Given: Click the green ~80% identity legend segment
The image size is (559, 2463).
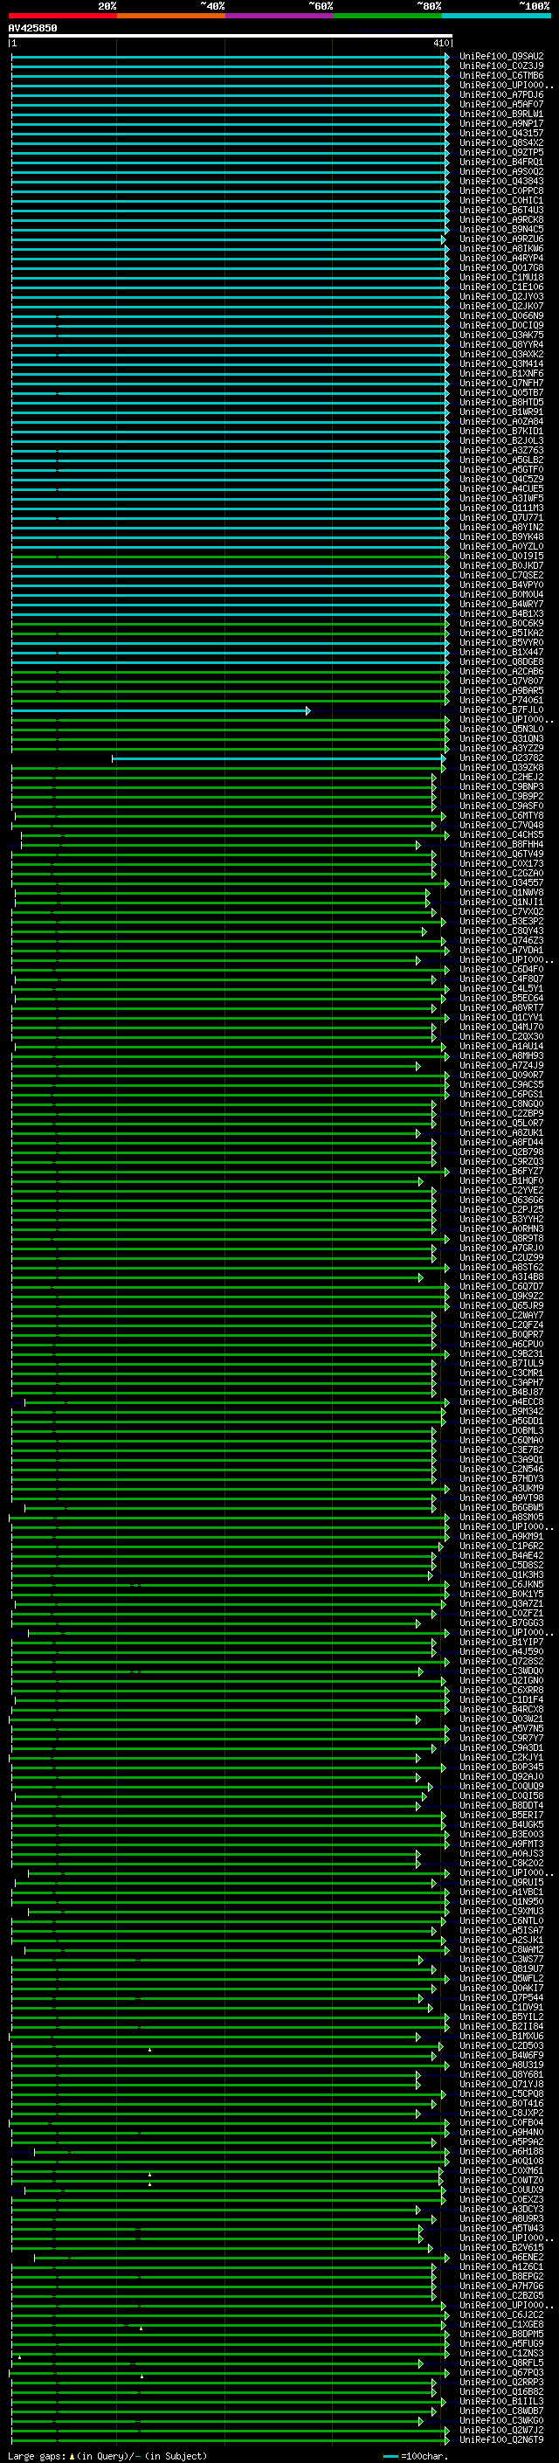Looking at the screenshot, I should (388, 17).
